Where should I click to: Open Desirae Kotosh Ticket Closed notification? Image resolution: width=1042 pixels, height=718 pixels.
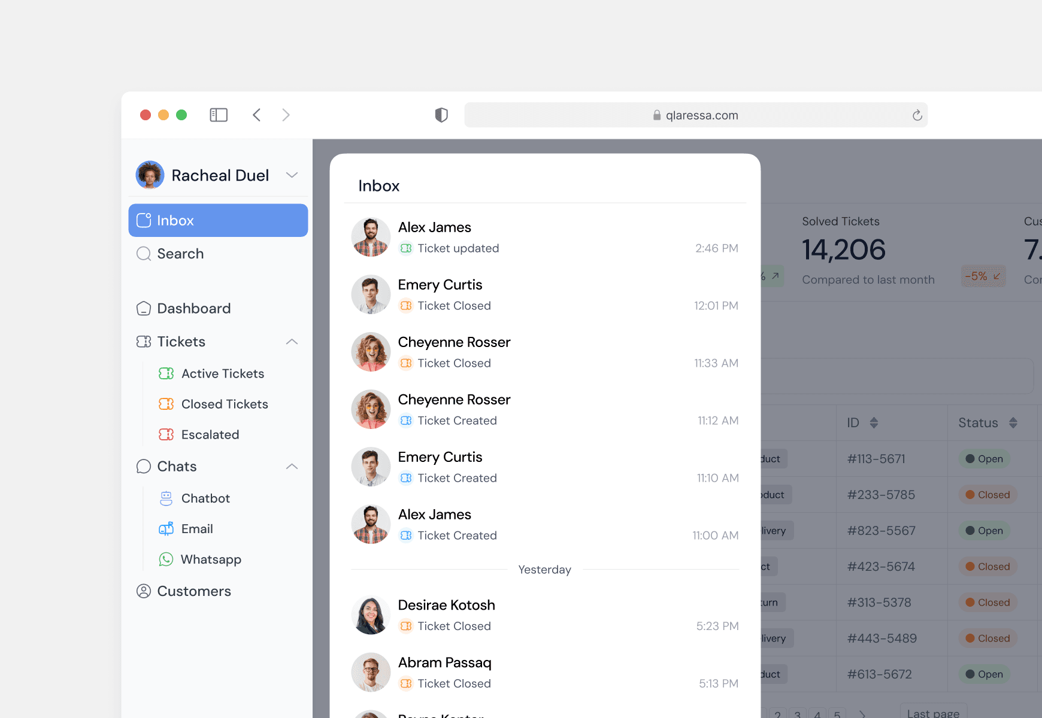click(x=544, y=615)
